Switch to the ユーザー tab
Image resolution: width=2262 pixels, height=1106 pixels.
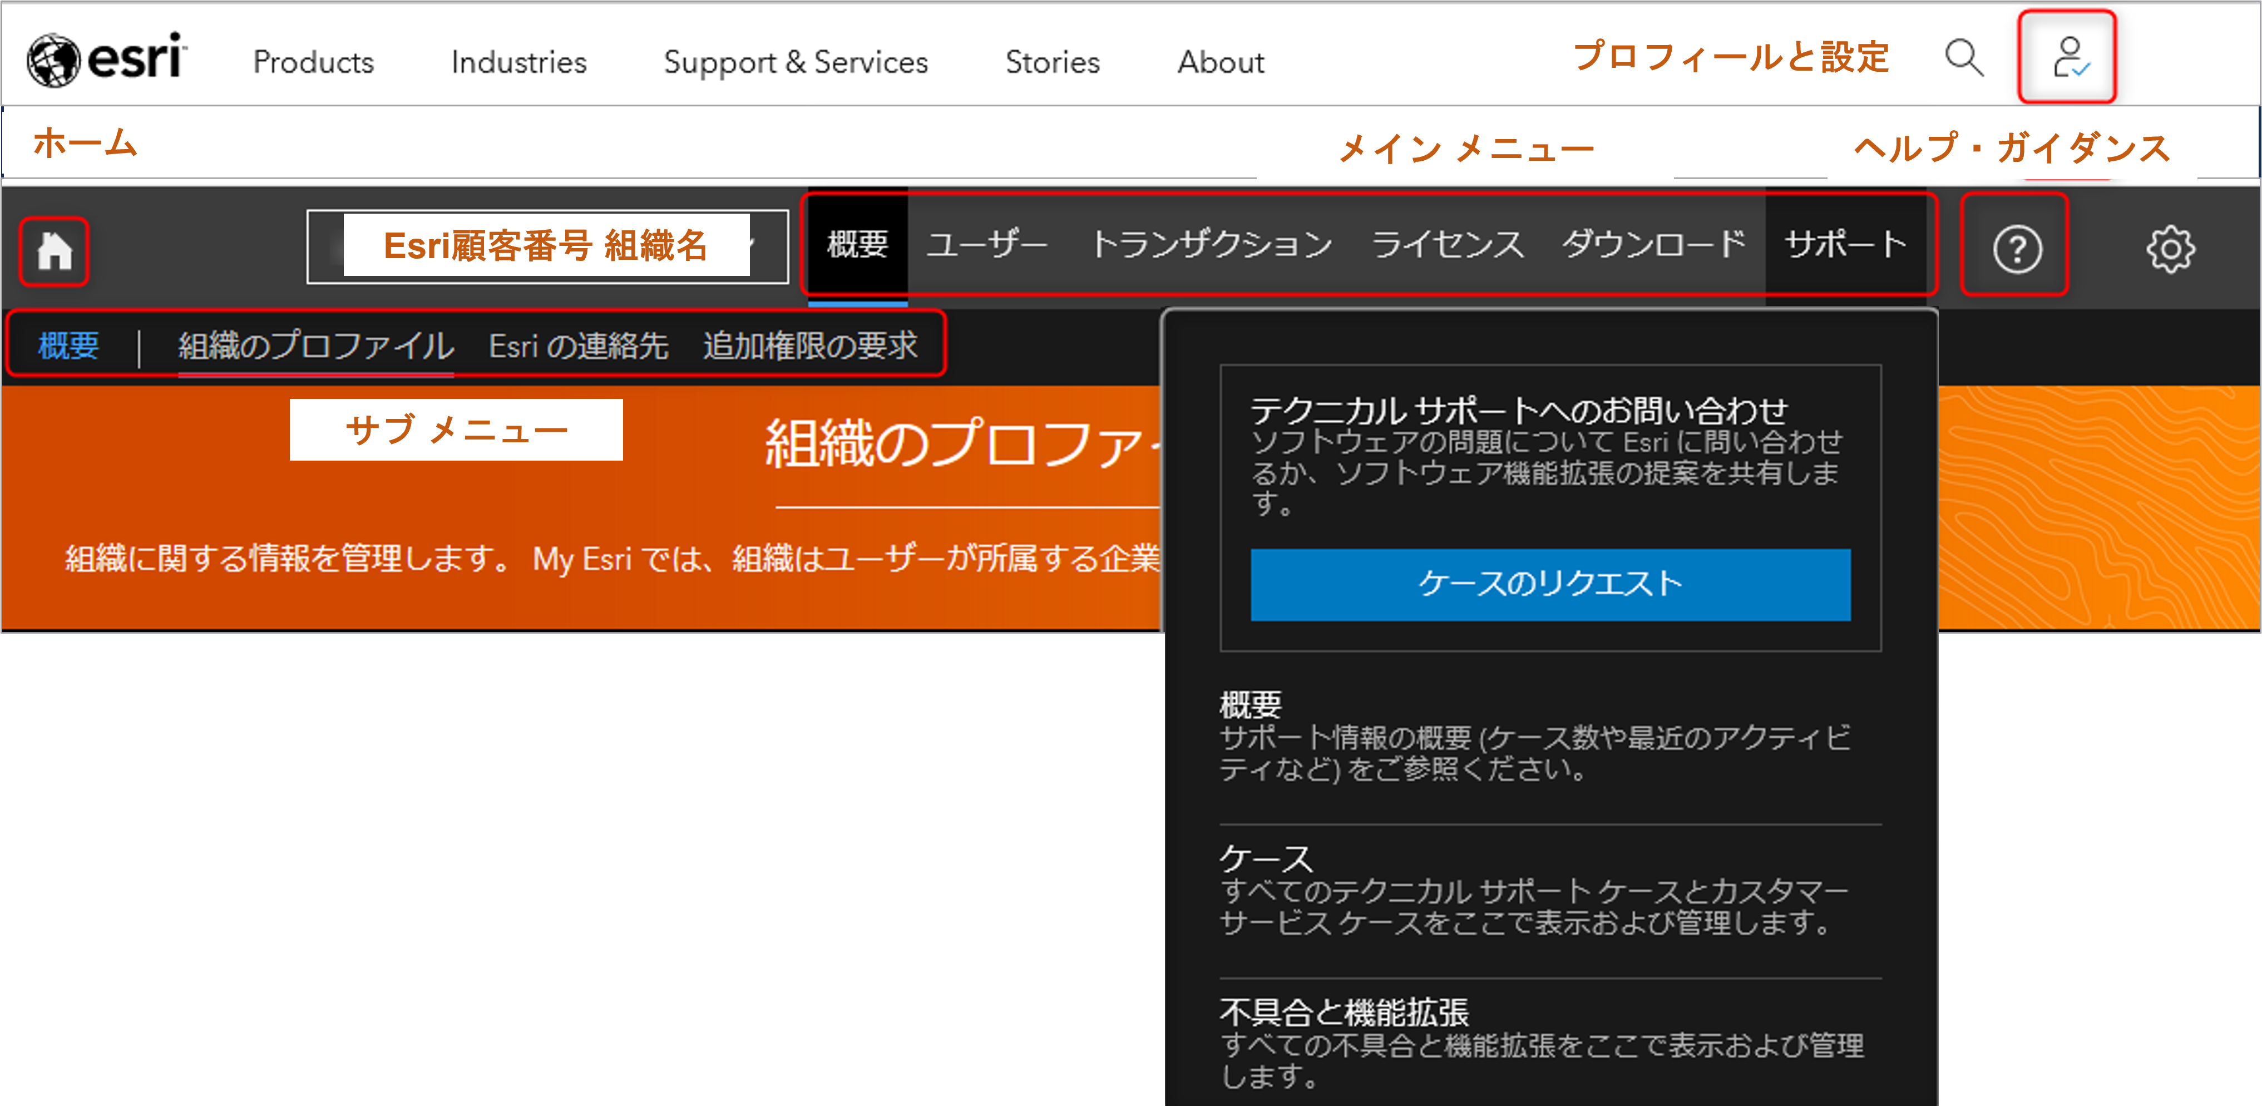click(987, 244)
